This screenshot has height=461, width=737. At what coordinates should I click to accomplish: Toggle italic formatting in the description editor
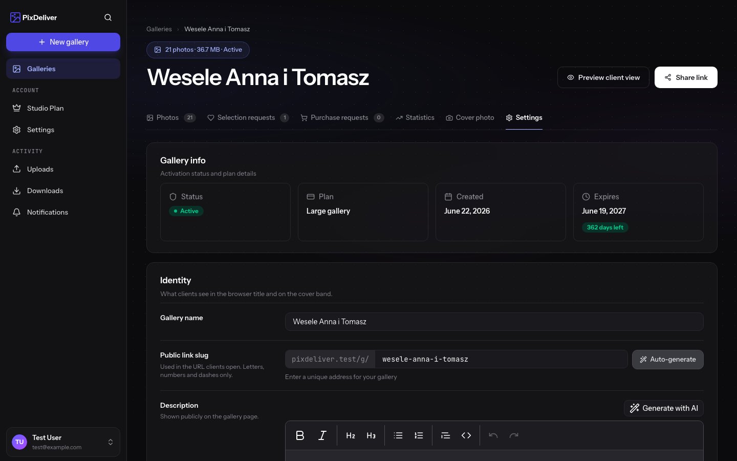(x=322, y=435)
